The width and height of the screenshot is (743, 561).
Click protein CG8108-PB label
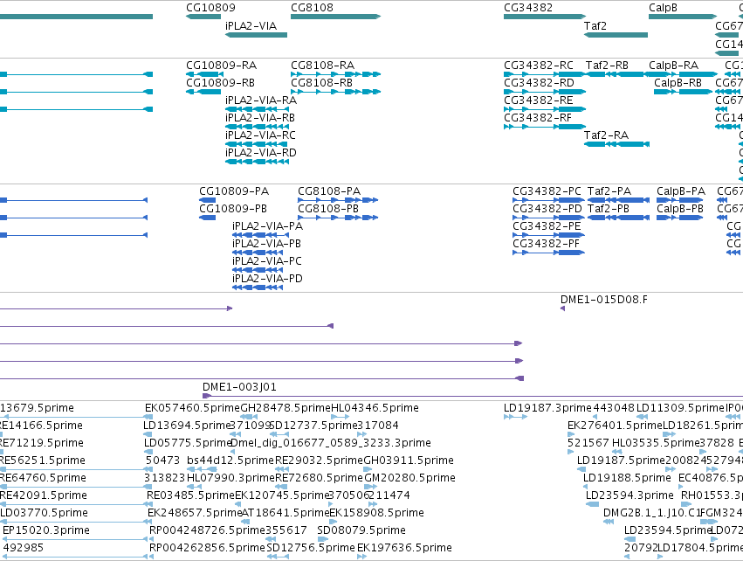tap(328, 209)
